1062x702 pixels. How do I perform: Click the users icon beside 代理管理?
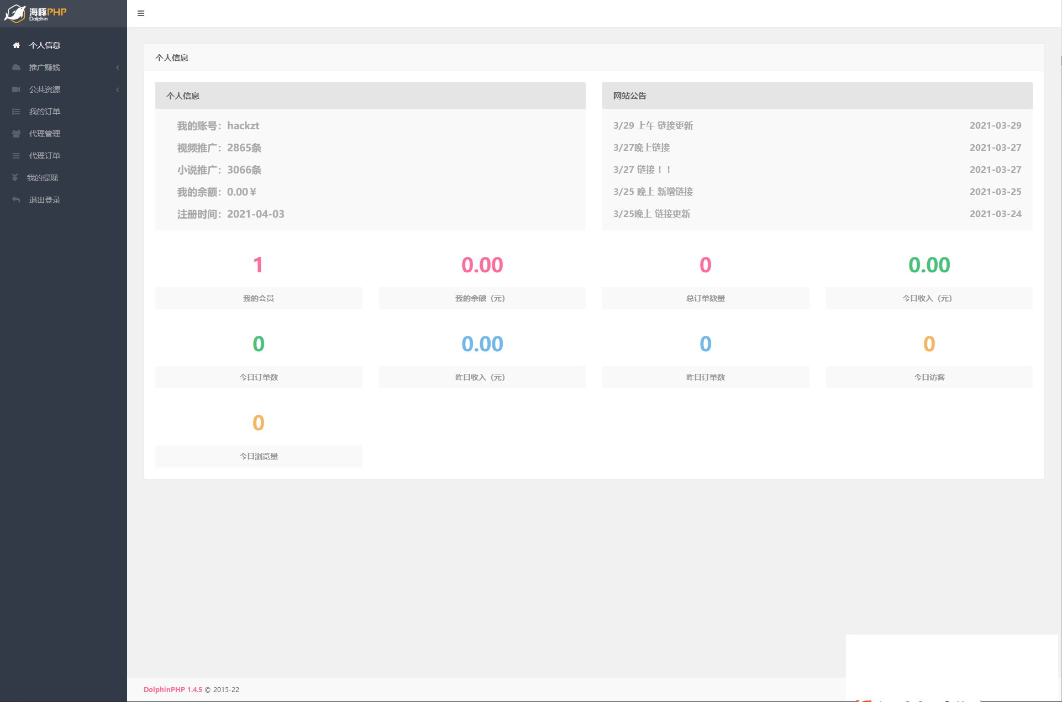coord(16,134)
